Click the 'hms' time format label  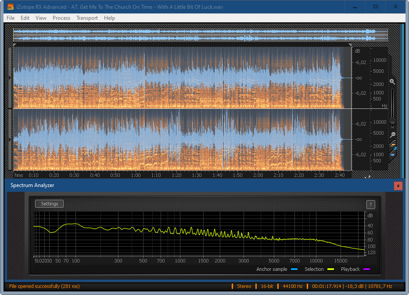pos(19,175)
